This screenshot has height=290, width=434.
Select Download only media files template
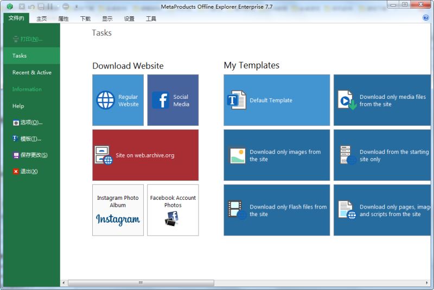coord(382,100)
